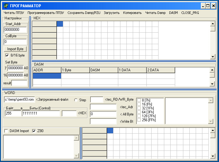219x162 pixels.
Task: Check the 128 [7Fh] checkbox
Action: (x=139, y=116)
